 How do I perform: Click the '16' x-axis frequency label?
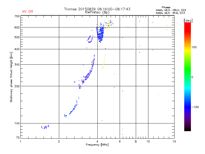click(174, 141)
